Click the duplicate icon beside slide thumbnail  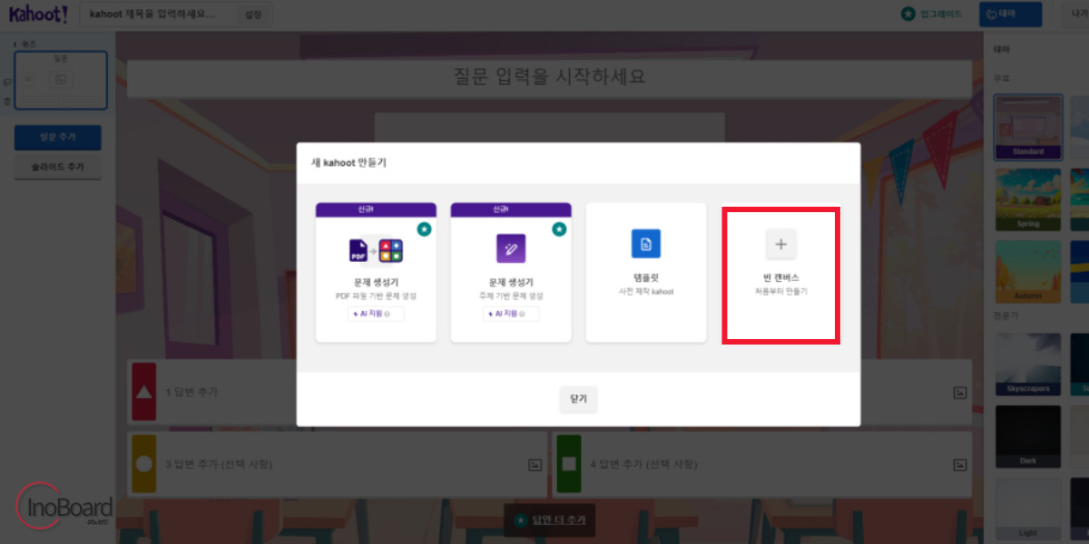7,81
